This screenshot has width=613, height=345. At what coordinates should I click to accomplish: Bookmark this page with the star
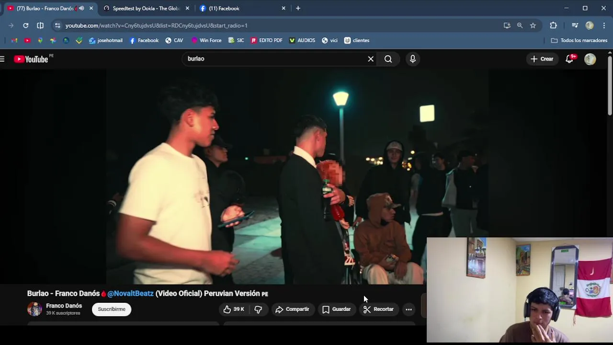[533, 25]
